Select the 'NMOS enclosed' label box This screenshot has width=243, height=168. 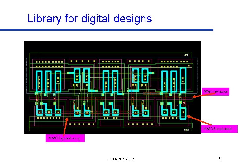(219, 129)
